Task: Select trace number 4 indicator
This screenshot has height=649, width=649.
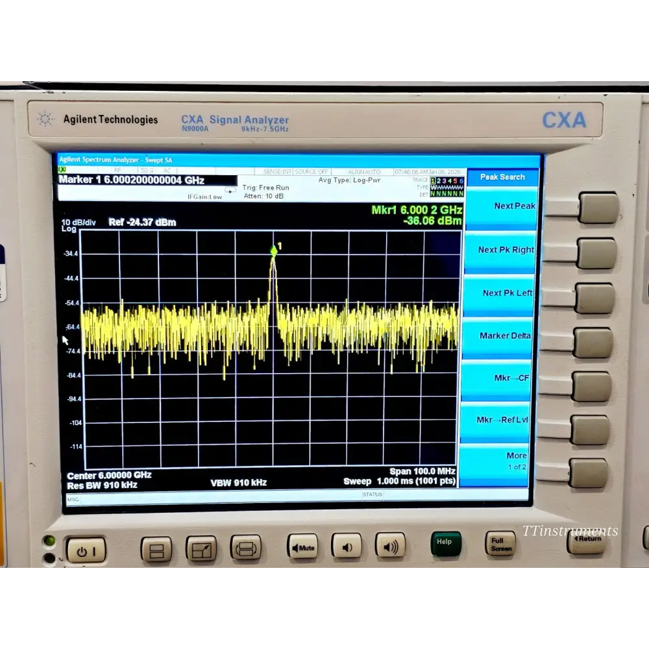Action: click(450, 181)
